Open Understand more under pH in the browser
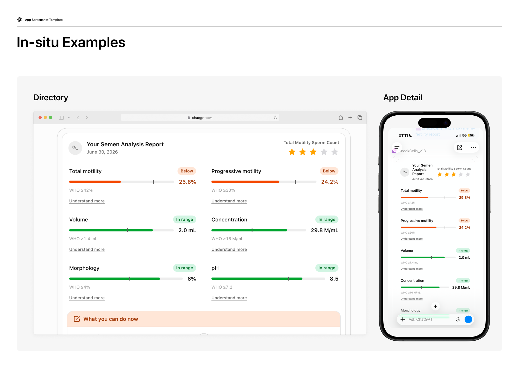 (x=229, y=298)
